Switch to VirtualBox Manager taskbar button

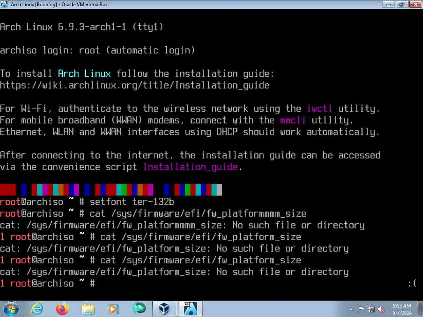click(x=164, y=309)
